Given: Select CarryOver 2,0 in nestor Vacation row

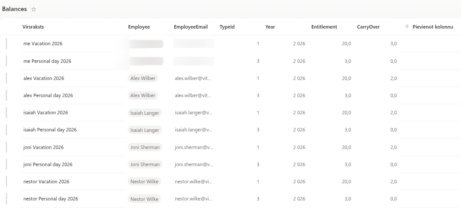Looking at the screenshot, I should (x=393, y=182).
